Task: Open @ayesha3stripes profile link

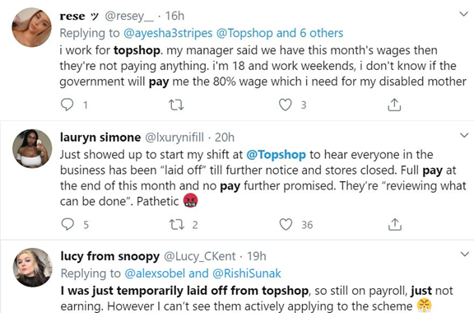Action: [168, 33]
